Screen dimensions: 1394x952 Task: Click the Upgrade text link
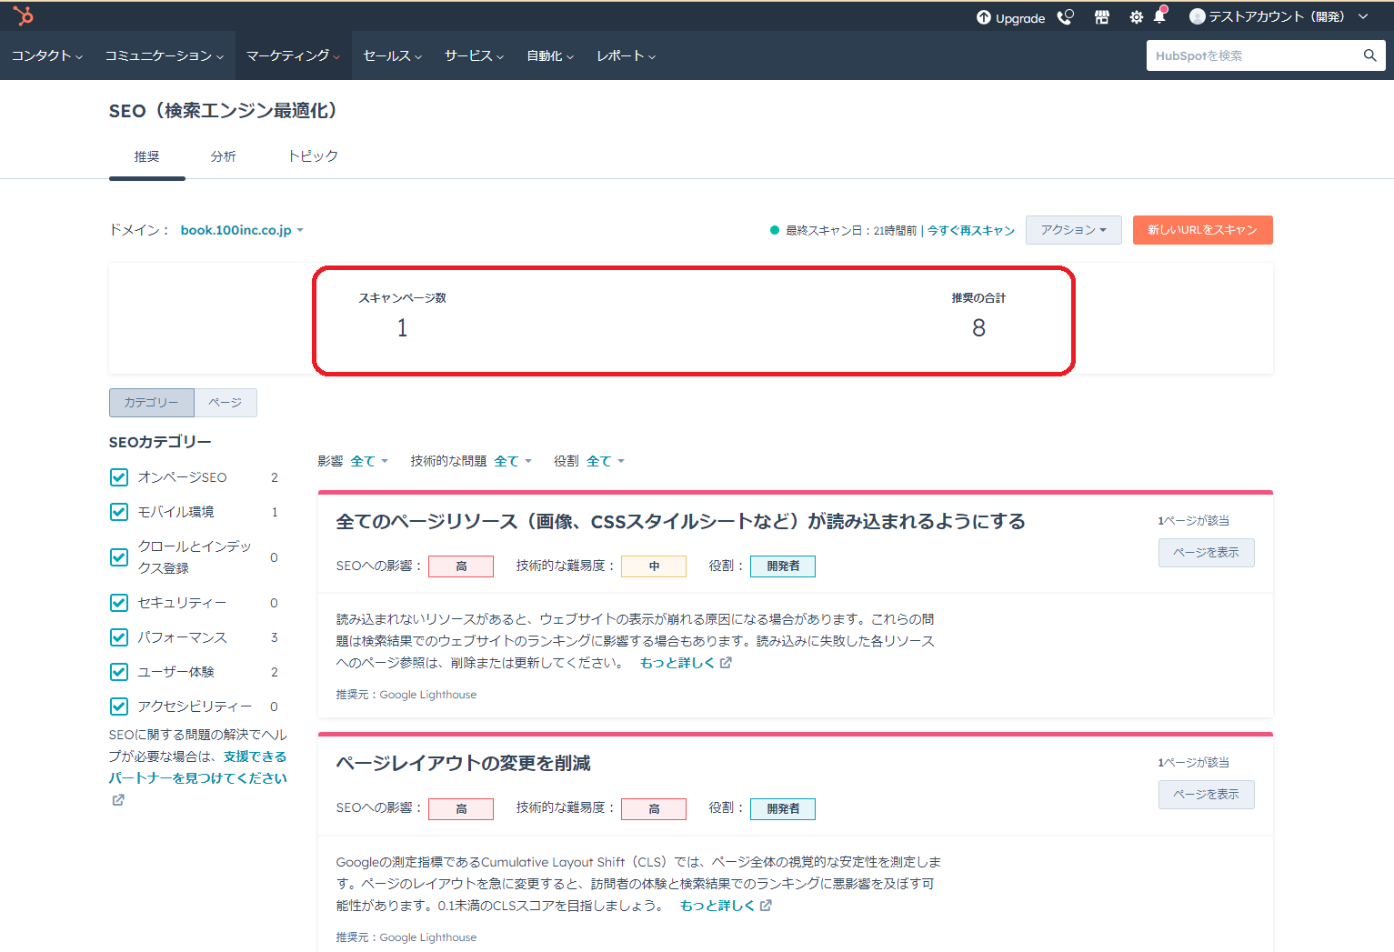point(1020,18)
